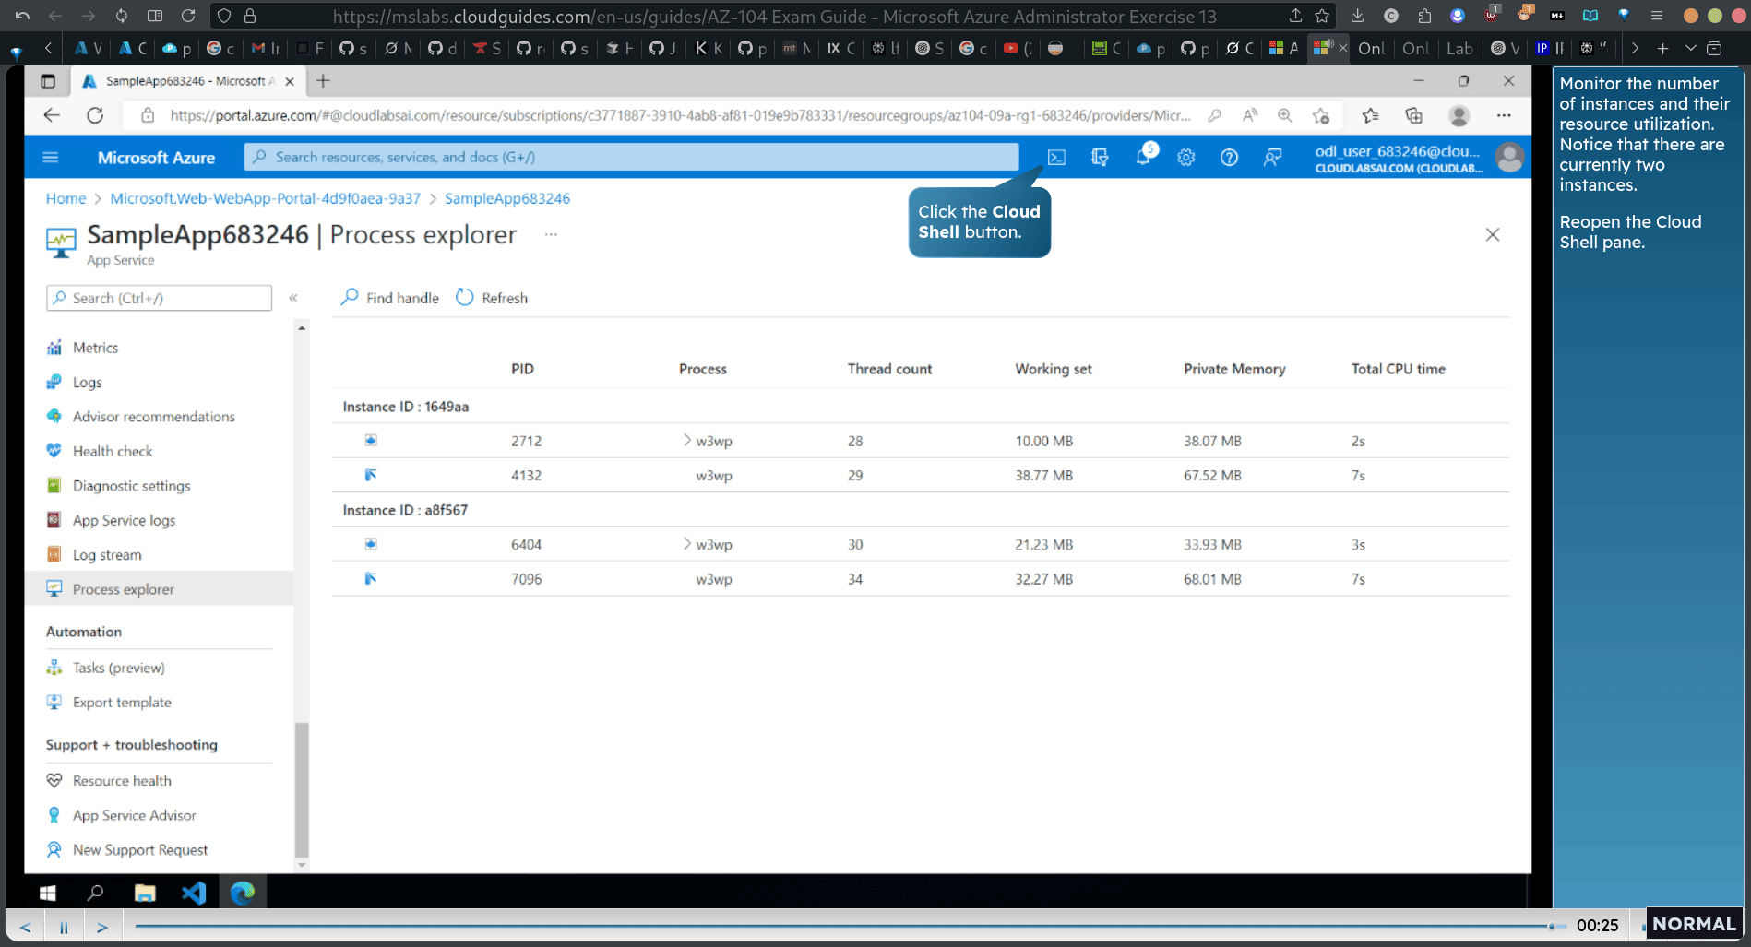The height and width of the screenshot is (947, 1751).
Task: Click the Find handle button
Action: click(x=390, y=298)
